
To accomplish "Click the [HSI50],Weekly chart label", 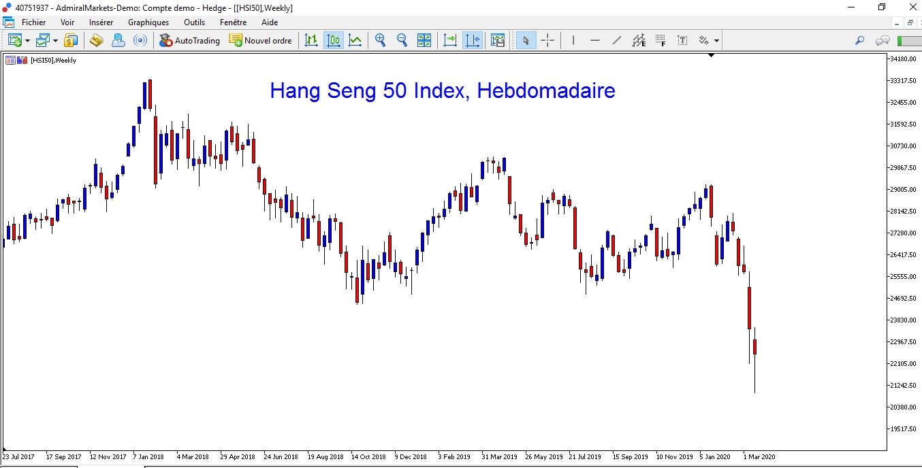I will pyautogui.click(x=53, y=60).
